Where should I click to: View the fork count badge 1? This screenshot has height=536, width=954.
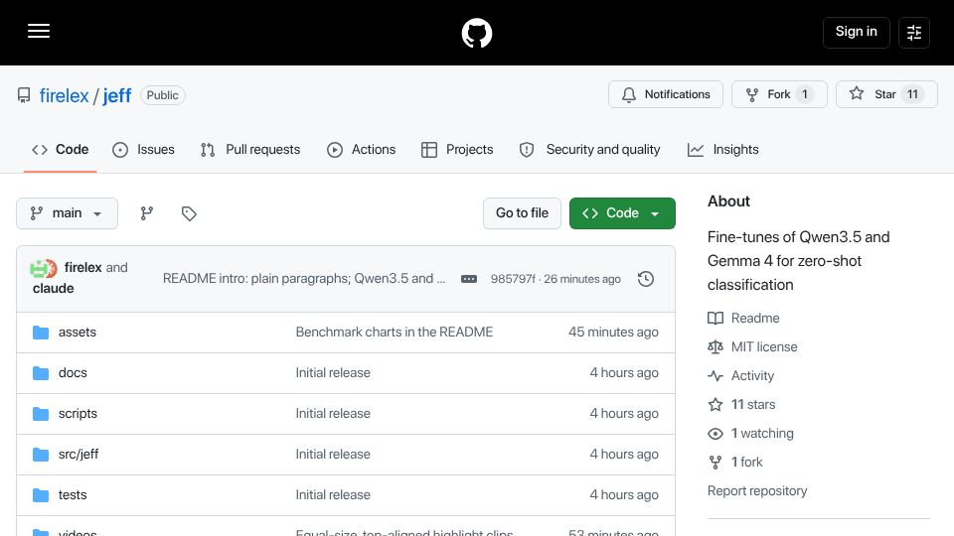tap(804, 94)
